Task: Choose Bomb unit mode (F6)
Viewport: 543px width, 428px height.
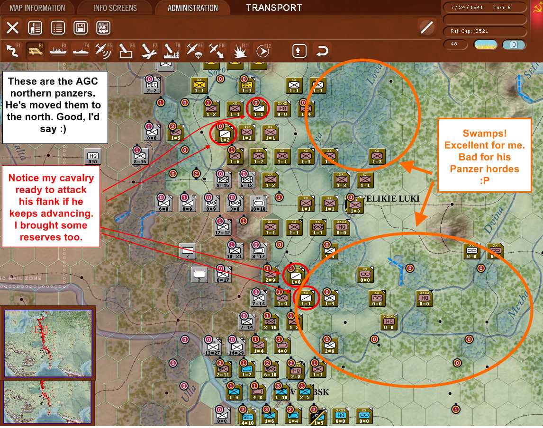Action: tap(126, 51)
